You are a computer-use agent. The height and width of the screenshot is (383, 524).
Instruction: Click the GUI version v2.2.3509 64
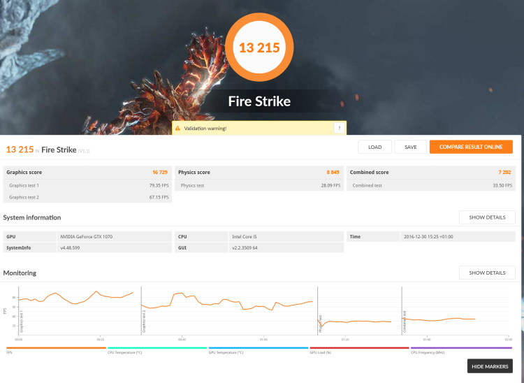(x=245, y=247)
